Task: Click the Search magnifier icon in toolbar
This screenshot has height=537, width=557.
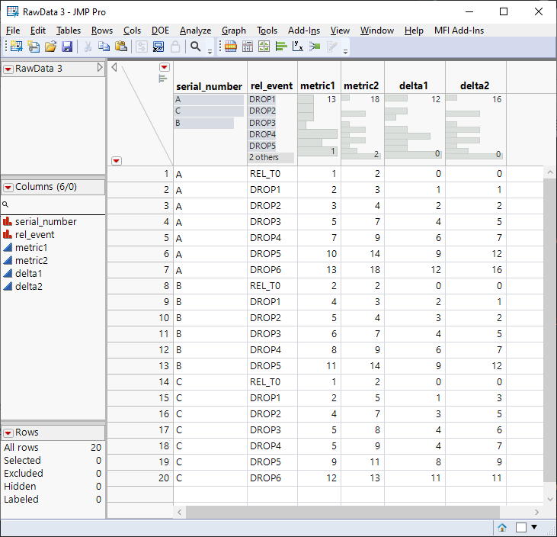Action: pos(196,47)
